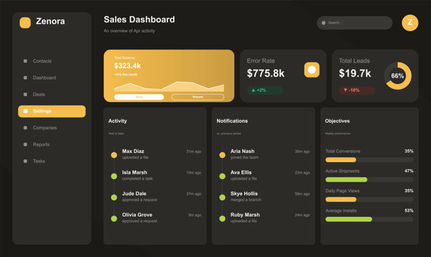Click the search magnifier icon
Viewport: 431px width, 257px height.
pyautogui.click(x=324, y=23)
